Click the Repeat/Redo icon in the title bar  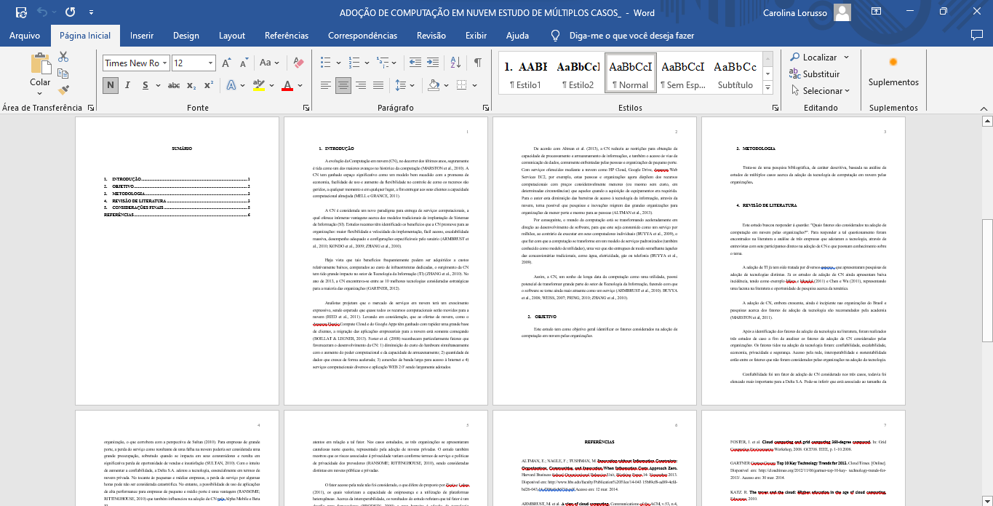pyautogui.click(x=71, y=12)
